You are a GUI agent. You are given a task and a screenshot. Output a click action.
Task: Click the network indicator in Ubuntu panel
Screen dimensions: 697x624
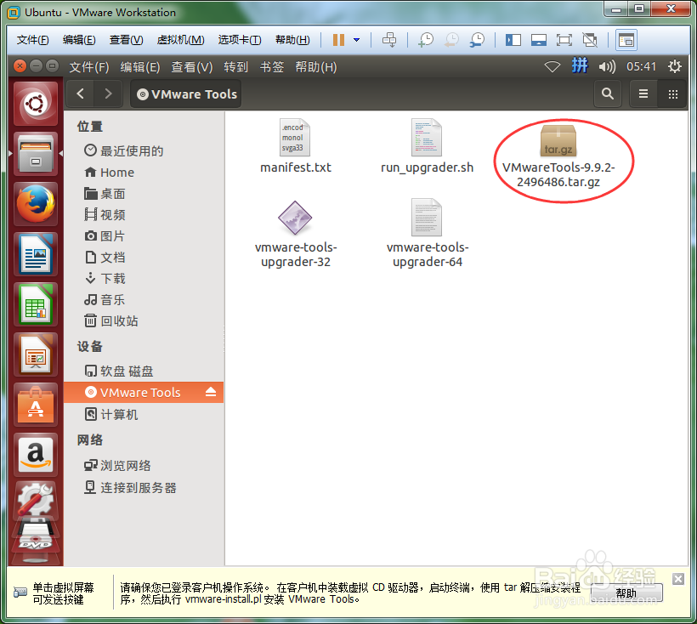click(552, 67)
